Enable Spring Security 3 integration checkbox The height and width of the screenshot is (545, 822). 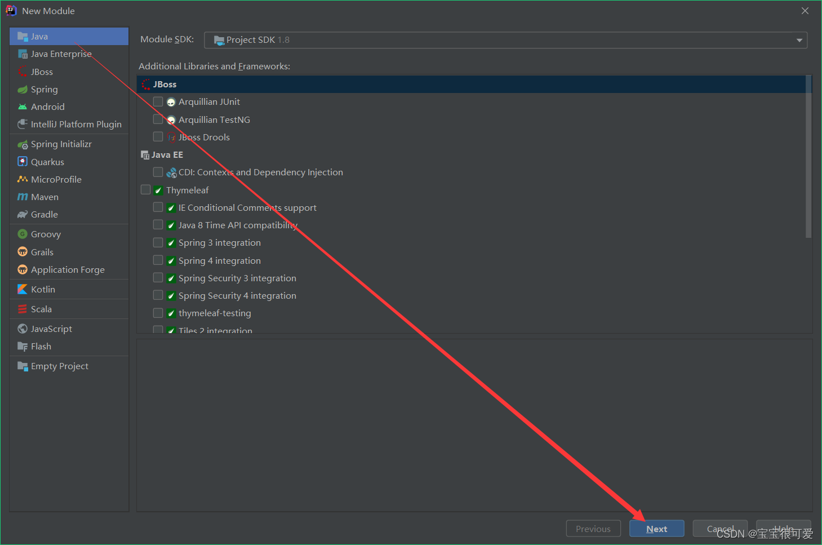pyautogui.click(x=158, y=277)
